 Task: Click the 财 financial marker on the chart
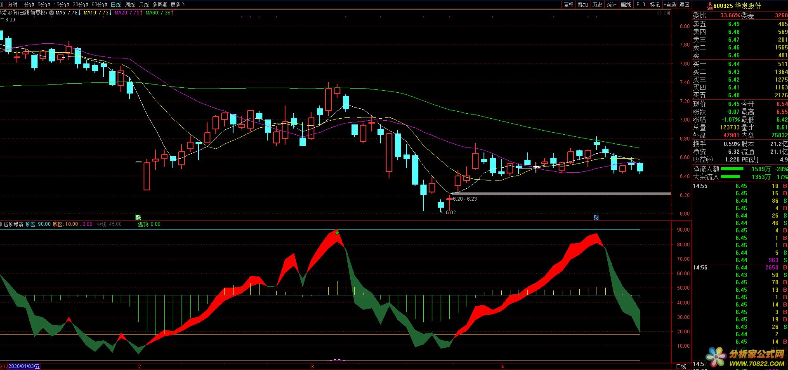tap(596, 217)
